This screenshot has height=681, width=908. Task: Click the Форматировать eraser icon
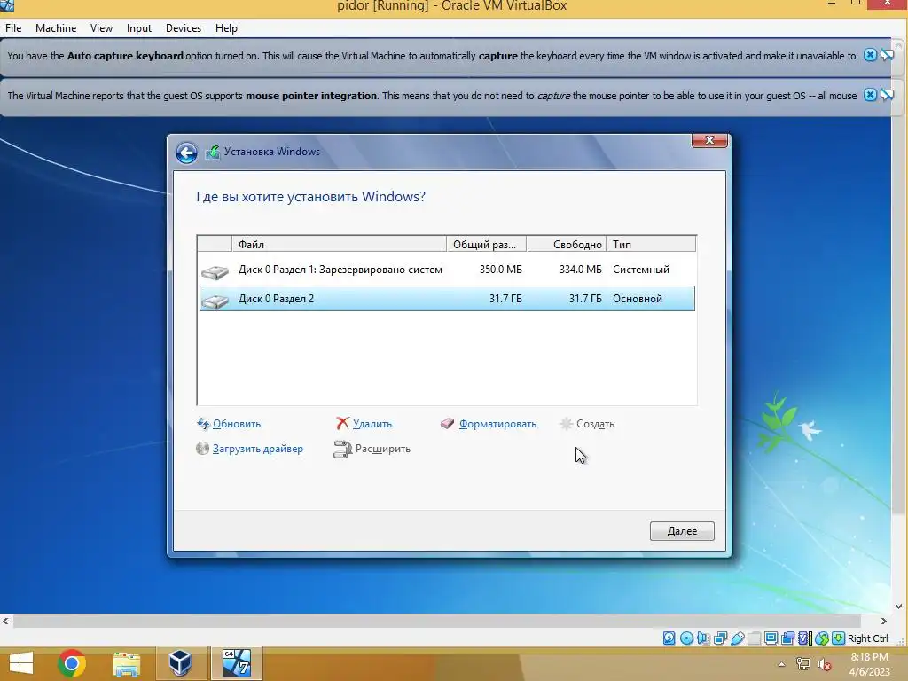point(447,423)
